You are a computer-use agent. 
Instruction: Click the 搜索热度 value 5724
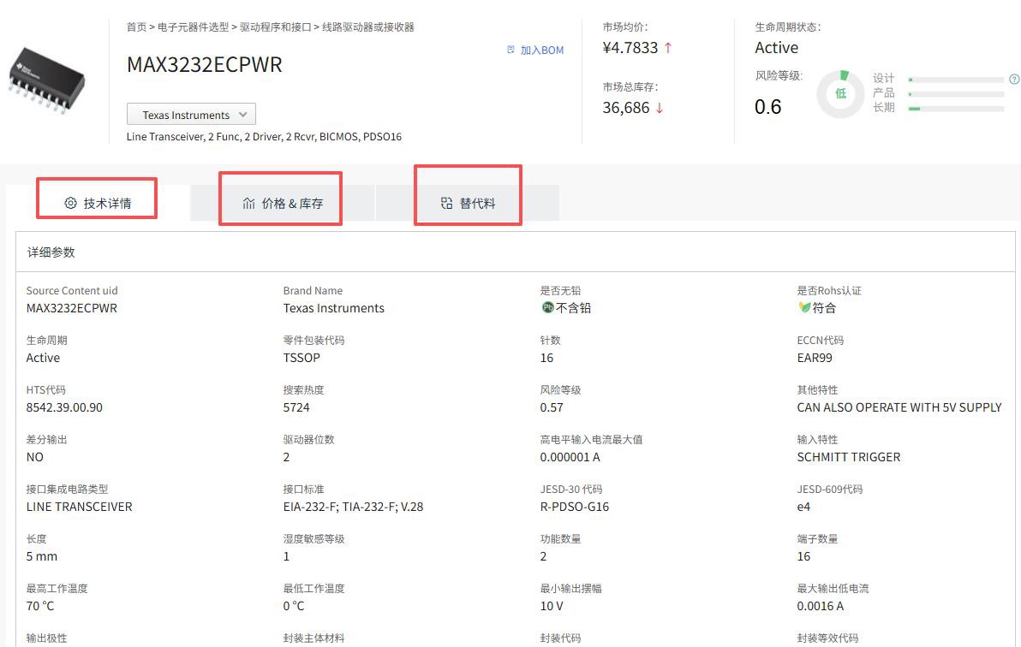coord(296,407)
